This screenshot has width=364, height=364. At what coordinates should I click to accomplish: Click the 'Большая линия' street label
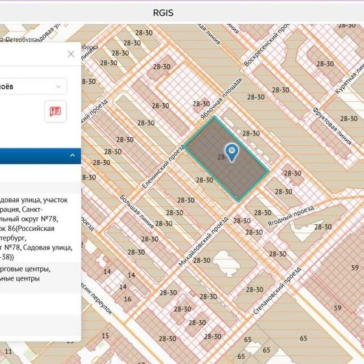(x=136, y=212)
